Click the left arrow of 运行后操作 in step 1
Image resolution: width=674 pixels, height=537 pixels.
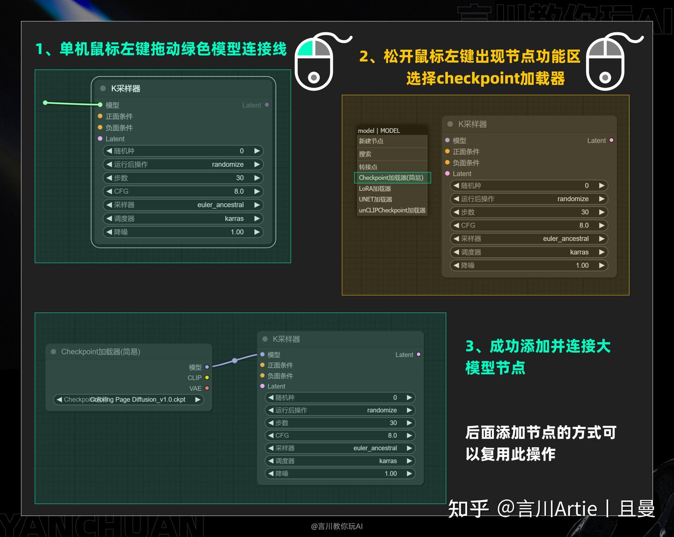pyautogui.click(x=109, y=164)
